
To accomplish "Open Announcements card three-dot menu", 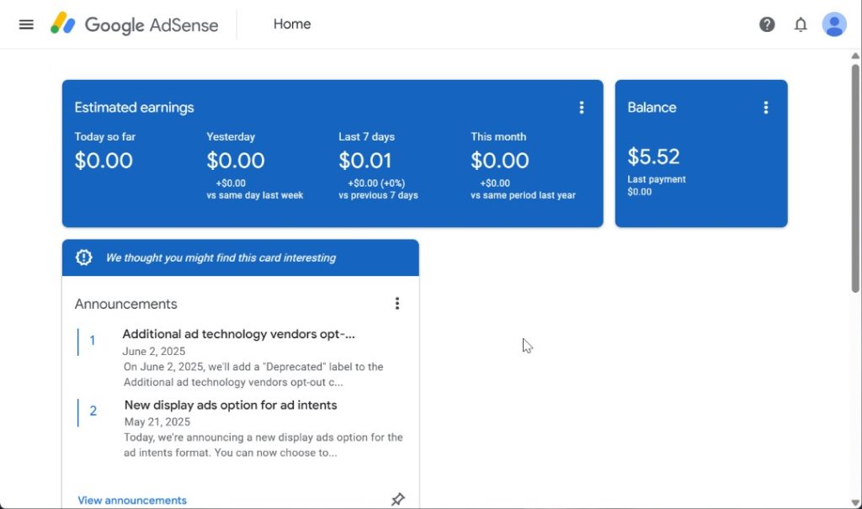I will click(397, 304).
